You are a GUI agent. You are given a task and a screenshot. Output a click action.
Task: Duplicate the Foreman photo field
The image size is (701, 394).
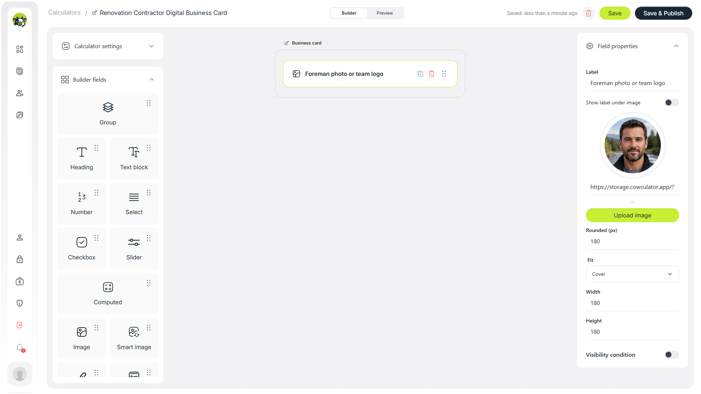(x=420, y=74)
